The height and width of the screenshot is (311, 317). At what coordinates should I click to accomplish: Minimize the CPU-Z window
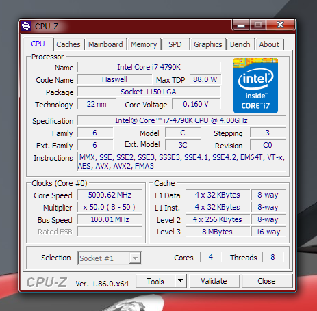pyautogui.click(x=241, y=25)
